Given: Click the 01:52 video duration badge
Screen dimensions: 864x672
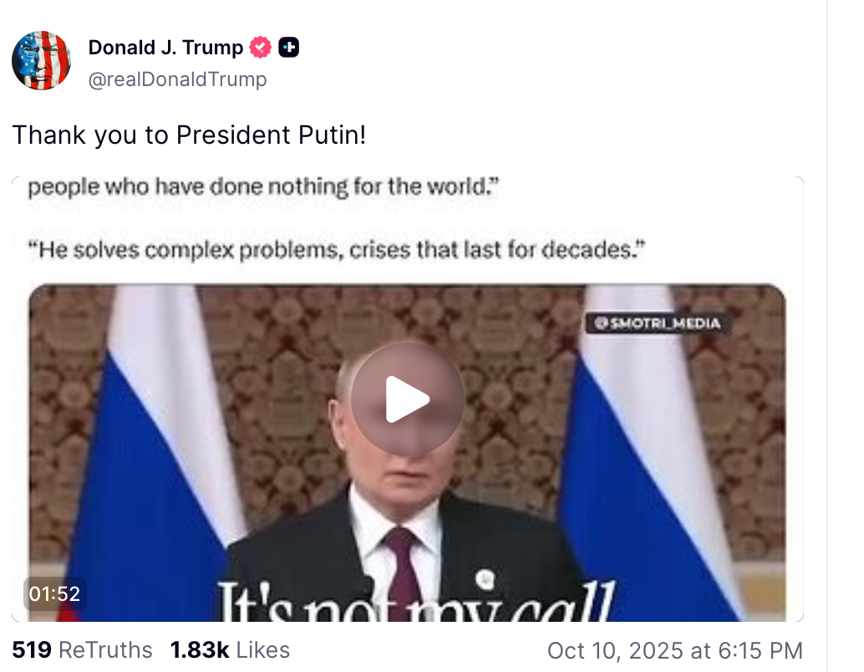Looking at the screenshot, I should point(54,593).
